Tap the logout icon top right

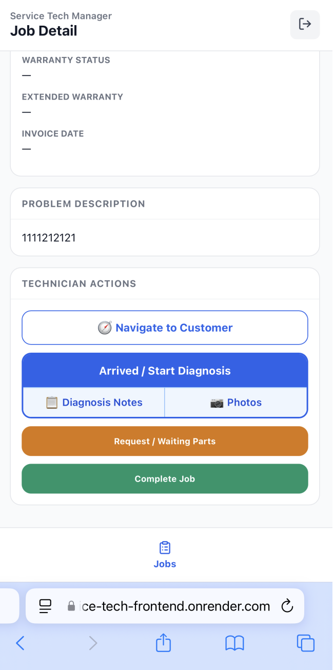(x=305, y=24)
